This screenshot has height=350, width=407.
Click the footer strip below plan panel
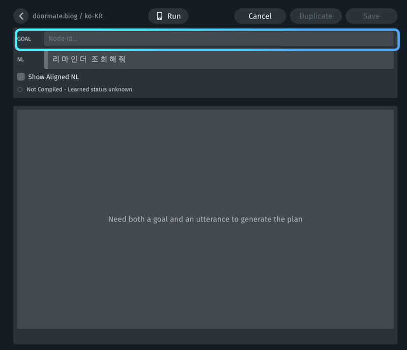(x=206, y=336)
